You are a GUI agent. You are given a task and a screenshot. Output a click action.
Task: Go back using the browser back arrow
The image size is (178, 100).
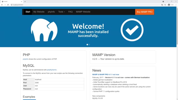pos(2,5)
